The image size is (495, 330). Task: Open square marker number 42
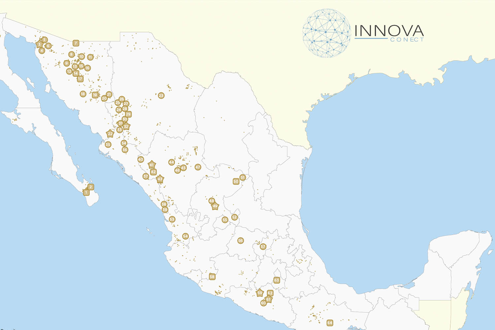[153, 172]
